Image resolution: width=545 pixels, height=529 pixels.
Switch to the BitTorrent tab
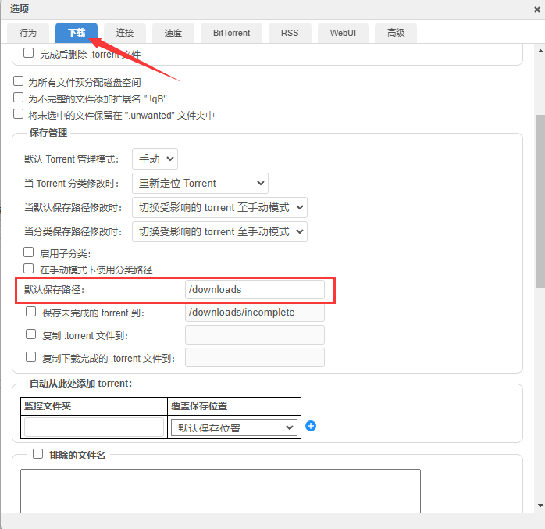click(226, 33)
